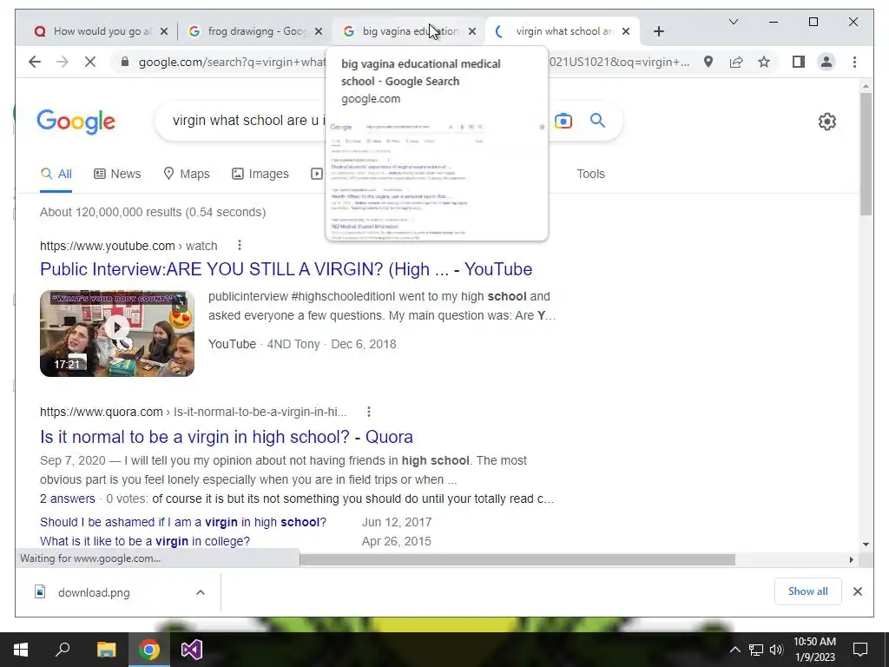Select the Maps search filter
The width and height of the screenshot is (889, 667).
pyautogui.click(x=187, y=174)
